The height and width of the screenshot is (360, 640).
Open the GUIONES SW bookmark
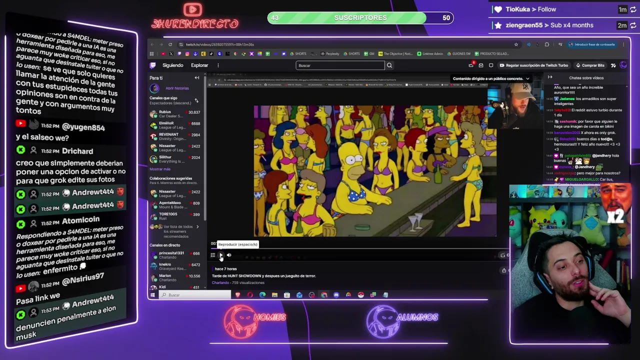point(459,53)
